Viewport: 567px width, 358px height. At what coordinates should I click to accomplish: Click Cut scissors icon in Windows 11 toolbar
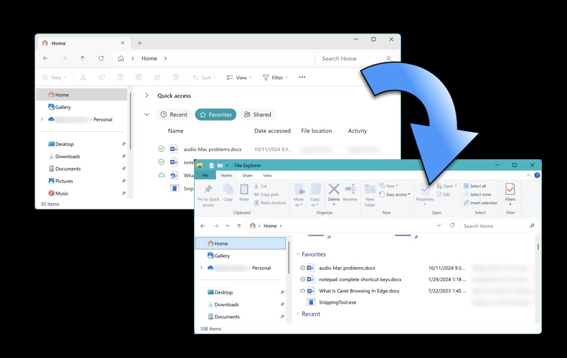[x=83, y=78]
